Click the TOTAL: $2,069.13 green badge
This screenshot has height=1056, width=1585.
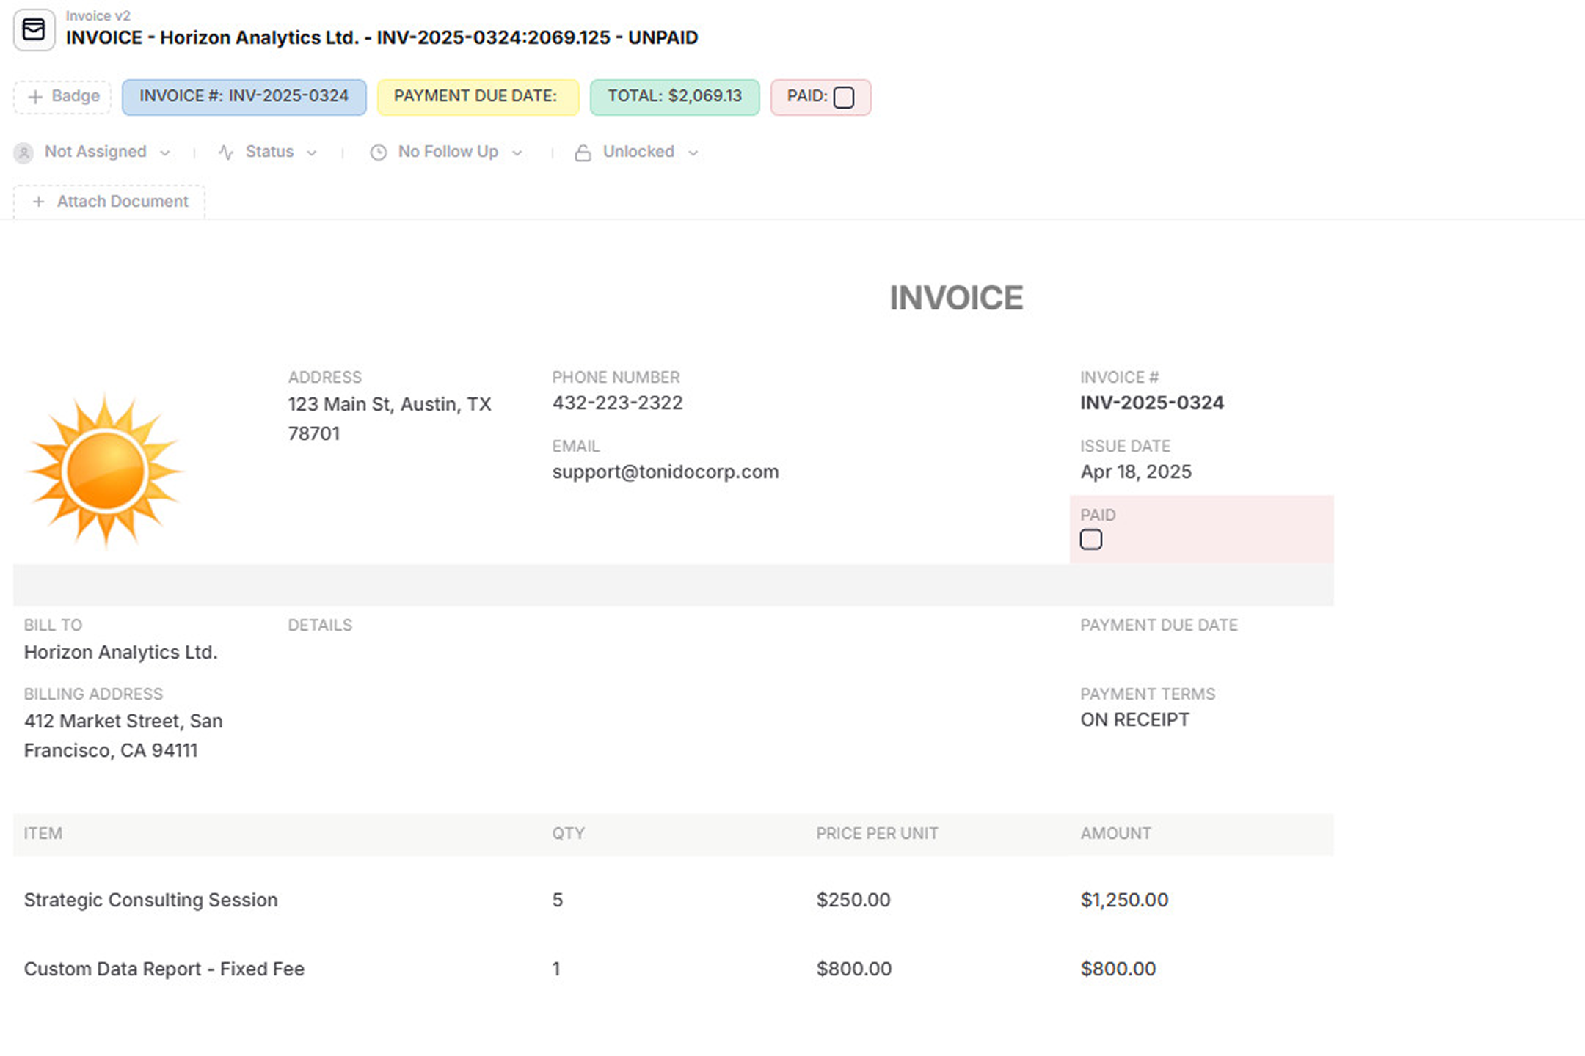click(x=674, y=97)
